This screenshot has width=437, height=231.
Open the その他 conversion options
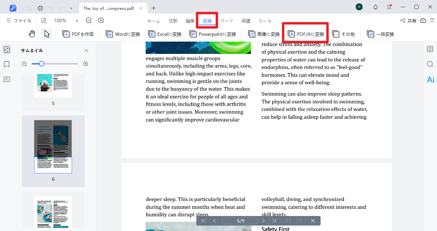(x=343, y=34)
